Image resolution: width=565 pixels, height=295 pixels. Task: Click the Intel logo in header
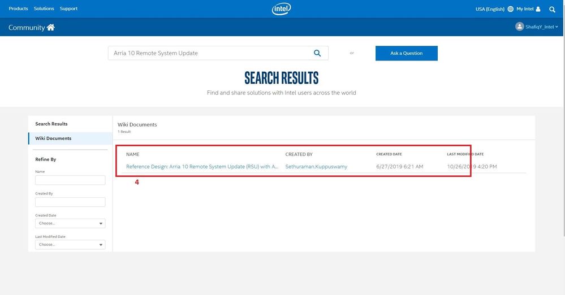tap(282, 9)
